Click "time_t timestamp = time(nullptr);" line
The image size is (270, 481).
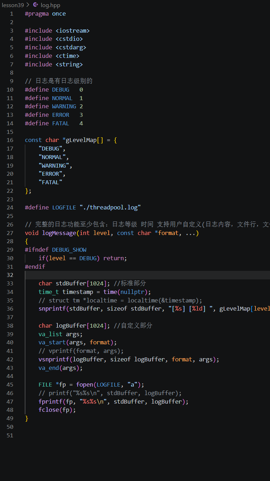pyautogui.click(x=95, y=292)
